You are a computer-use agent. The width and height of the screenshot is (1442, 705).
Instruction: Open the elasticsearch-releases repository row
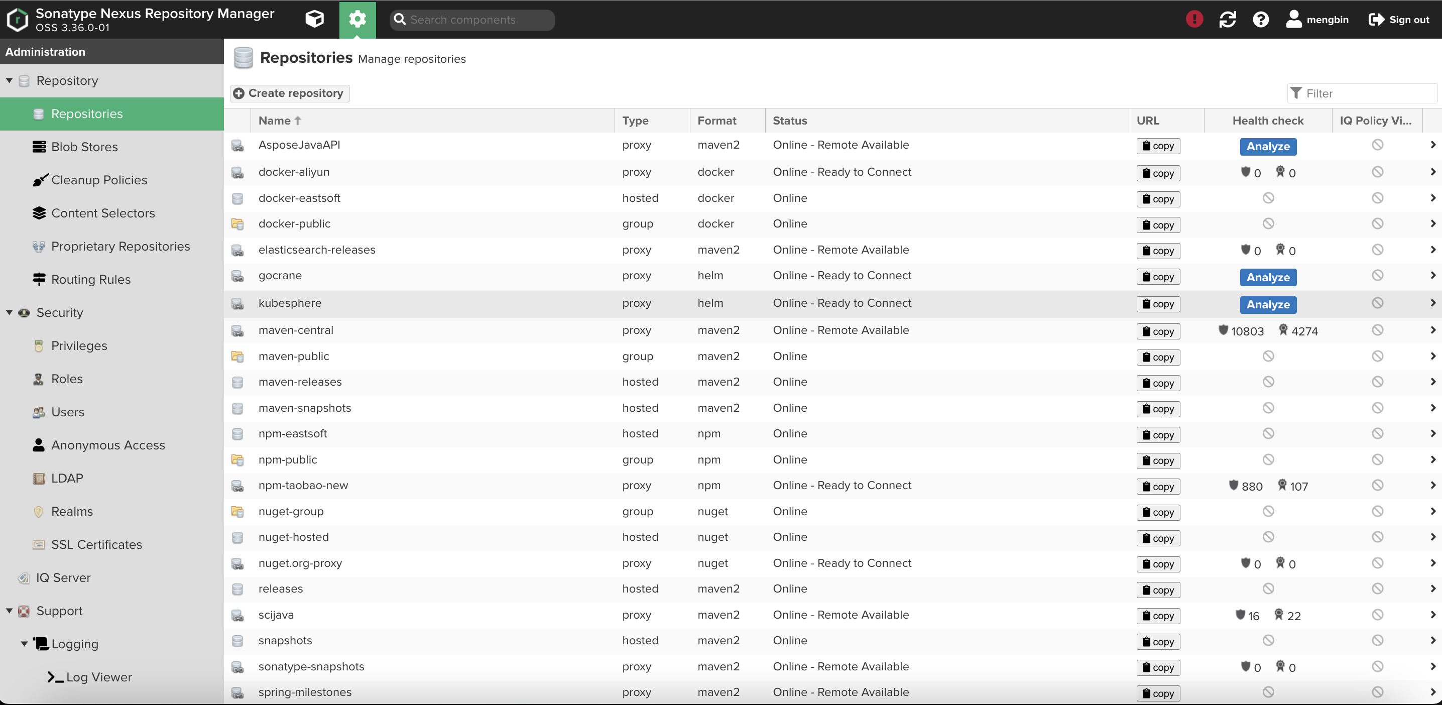(x=833, y=250)
